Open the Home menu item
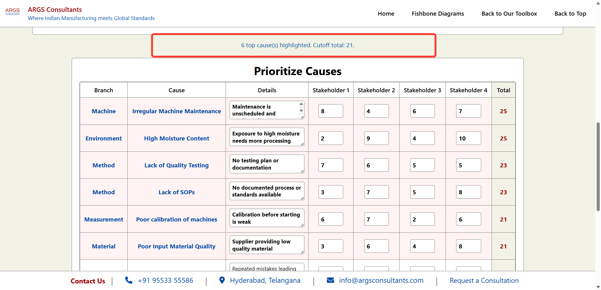Screen dimensions: 601x290 [386, 14]
